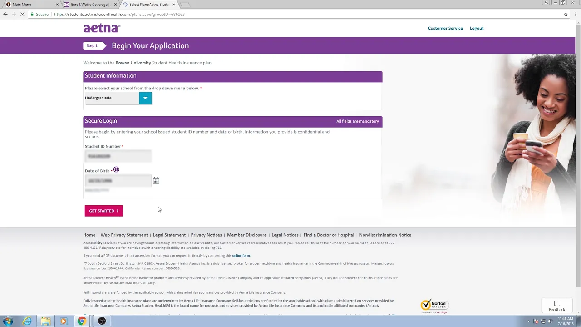The width and height of the screenshot is (581, 327).
Task: Click the Aetna logo
Action: tap(102, 28)
